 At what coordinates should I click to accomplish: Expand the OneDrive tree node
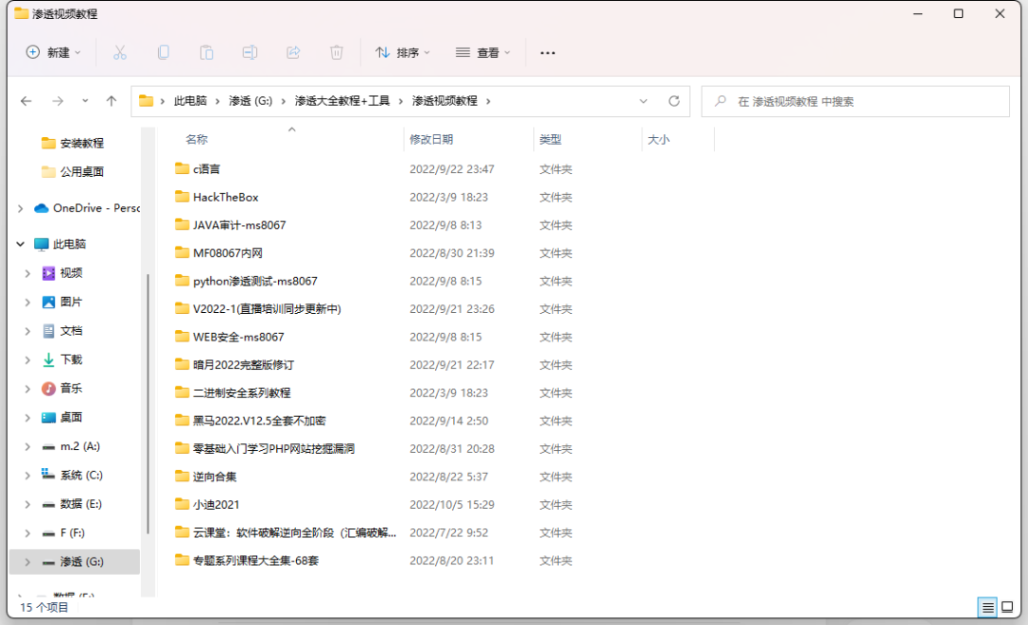click(20, 208)
